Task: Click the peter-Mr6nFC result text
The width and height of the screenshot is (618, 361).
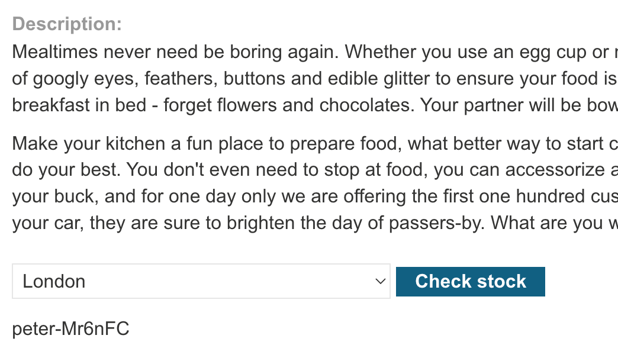Action: pos(70,329)
